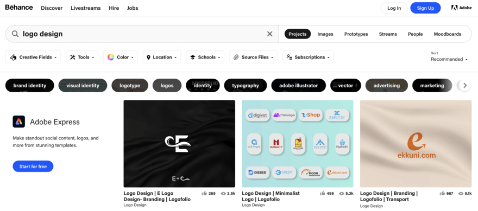This screenshot has height=211, width=478.
Task: Select the logos tag chip
Action: click(x=167, y=86)
